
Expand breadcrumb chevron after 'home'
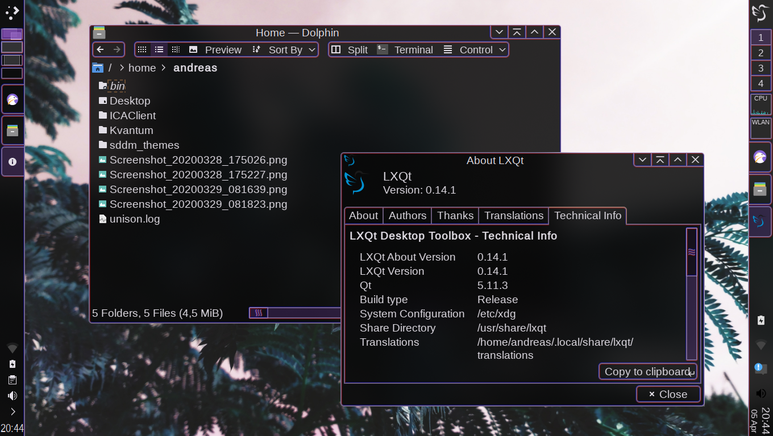(x=164, y=68)
